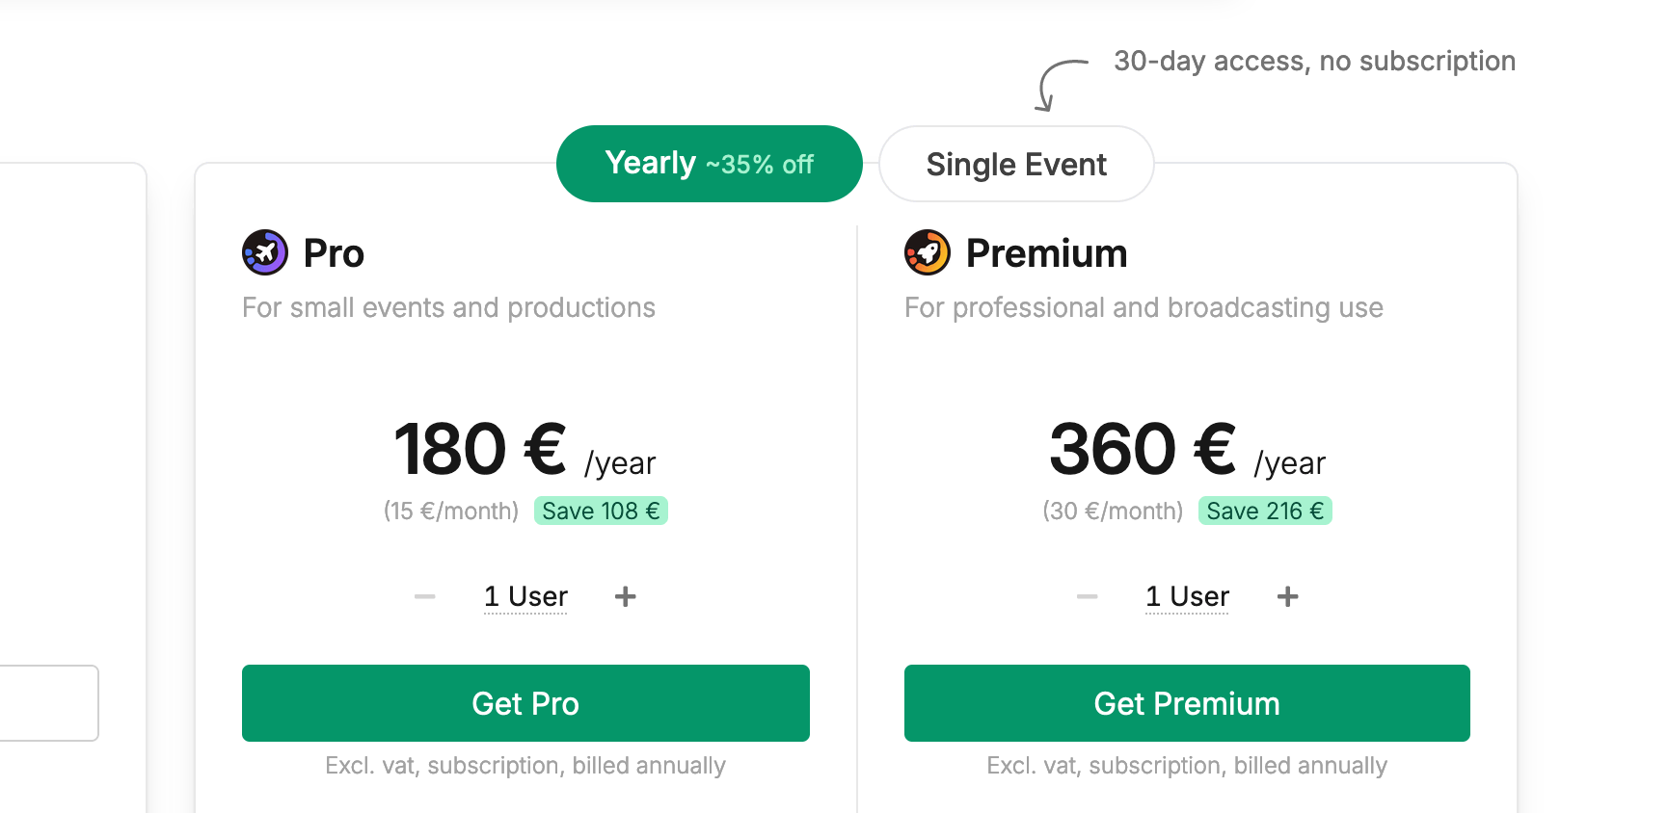Increase user count on the Premium plan
Viewport: 1668px width, 813px height.
(1287, 596)
